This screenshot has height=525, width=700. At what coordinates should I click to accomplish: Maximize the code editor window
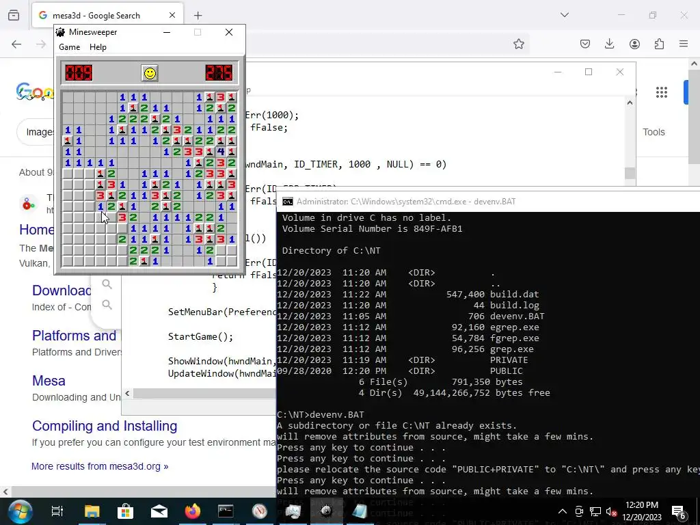589,72
